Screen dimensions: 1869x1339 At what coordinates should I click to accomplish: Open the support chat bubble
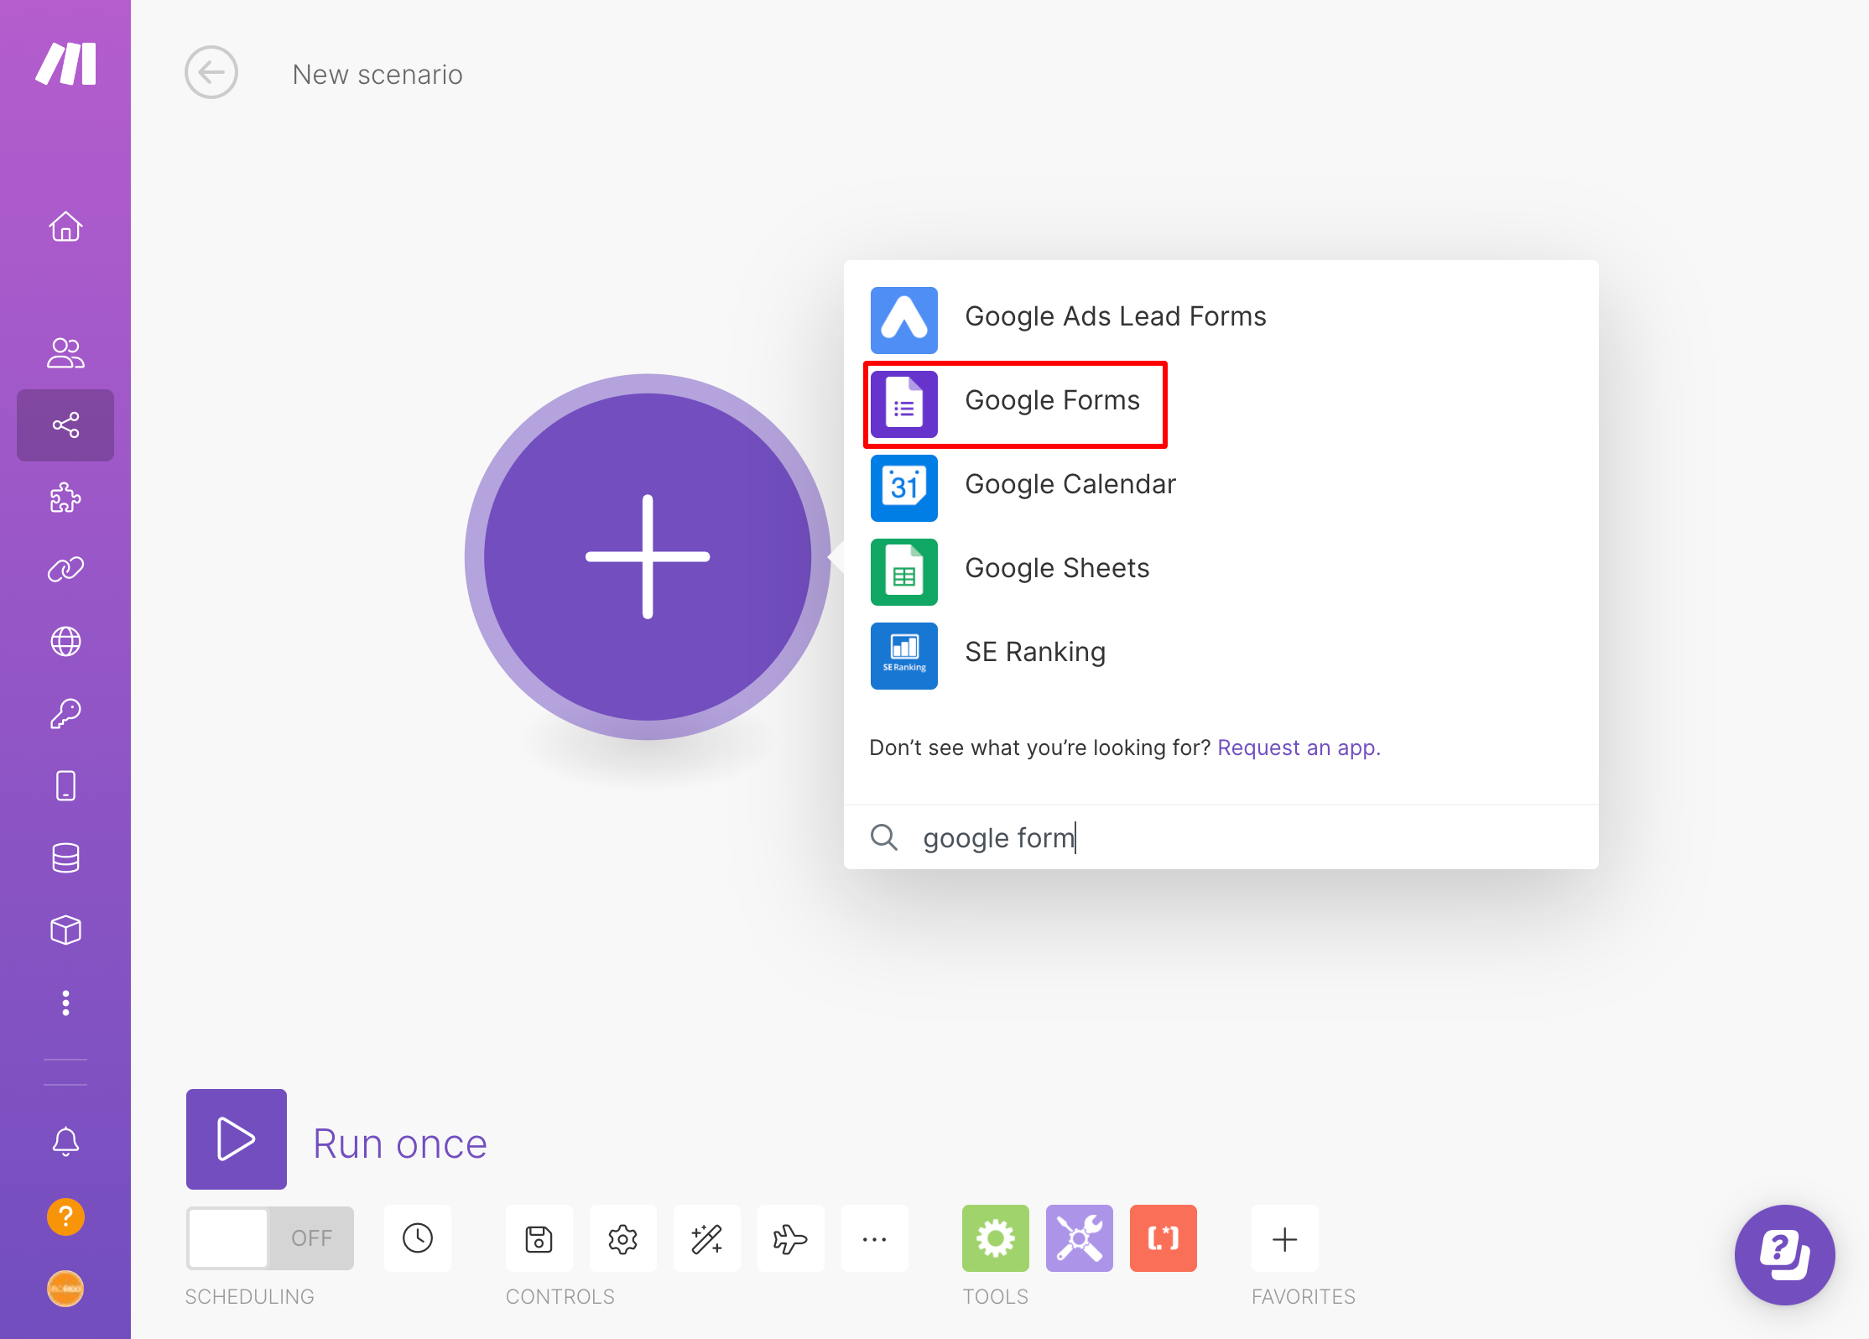1785,1255
